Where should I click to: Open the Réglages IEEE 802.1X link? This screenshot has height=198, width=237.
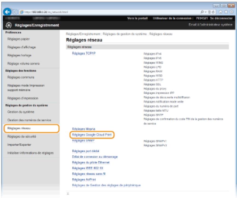[x=88, y=168]
